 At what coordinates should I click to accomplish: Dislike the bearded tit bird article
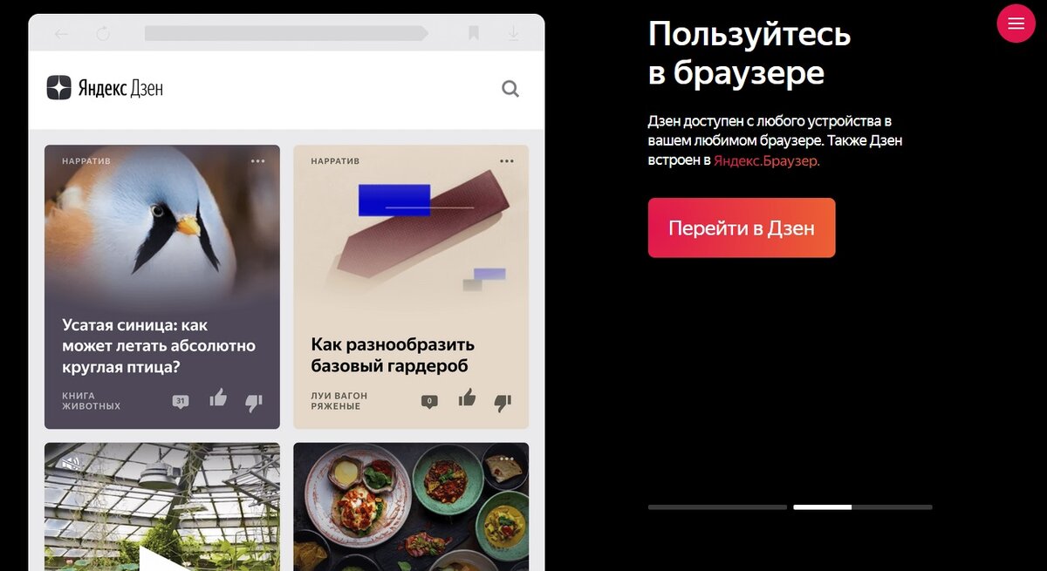pos(254,402)
